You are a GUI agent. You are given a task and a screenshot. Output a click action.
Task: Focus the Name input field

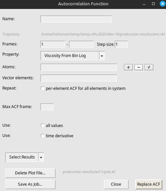[76, 19]
